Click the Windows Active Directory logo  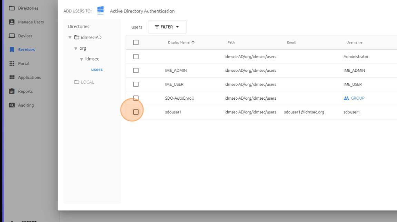click(100, 10)
